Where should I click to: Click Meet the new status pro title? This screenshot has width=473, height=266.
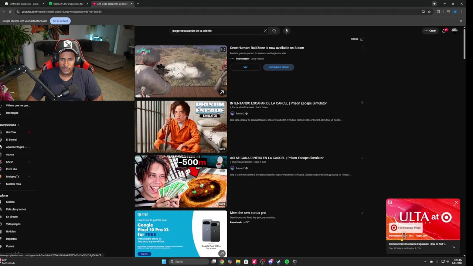(248, 213)
